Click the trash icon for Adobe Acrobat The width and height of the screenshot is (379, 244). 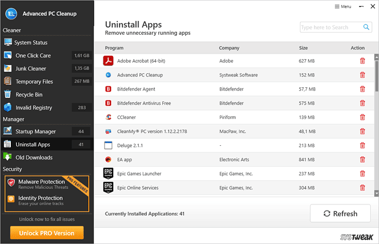point(362,61)
